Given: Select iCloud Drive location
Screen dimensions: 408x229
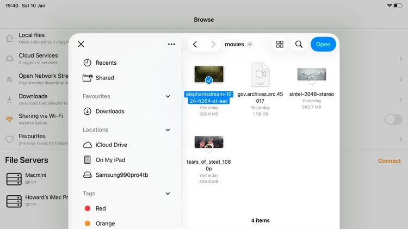Looking at the screenshot, I should pos(111,145).
